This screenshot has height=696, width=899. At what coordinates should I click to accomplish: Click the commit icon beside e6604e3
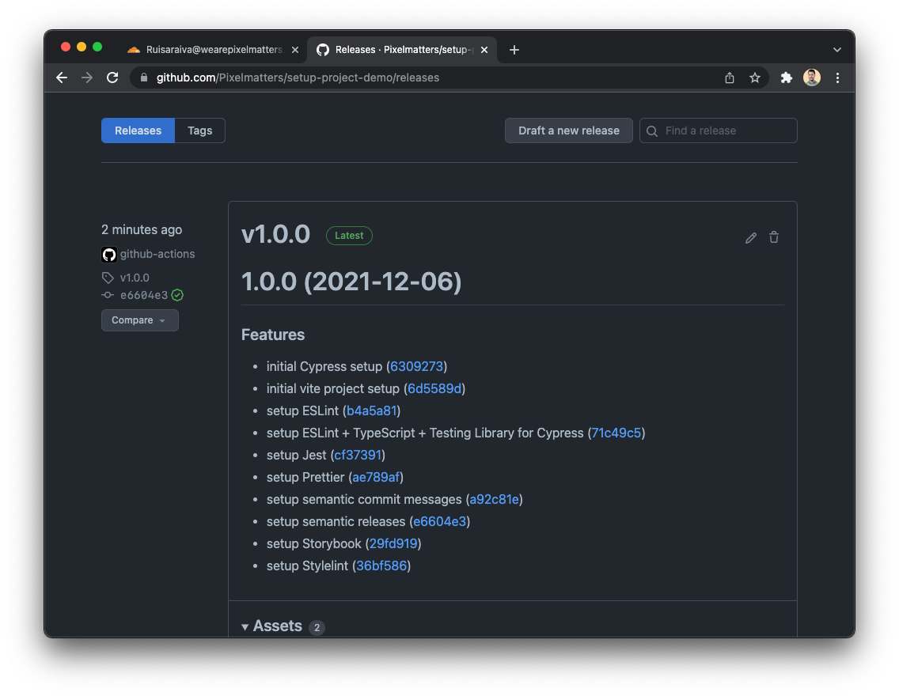pyautogui.click(x=108, y=295)
